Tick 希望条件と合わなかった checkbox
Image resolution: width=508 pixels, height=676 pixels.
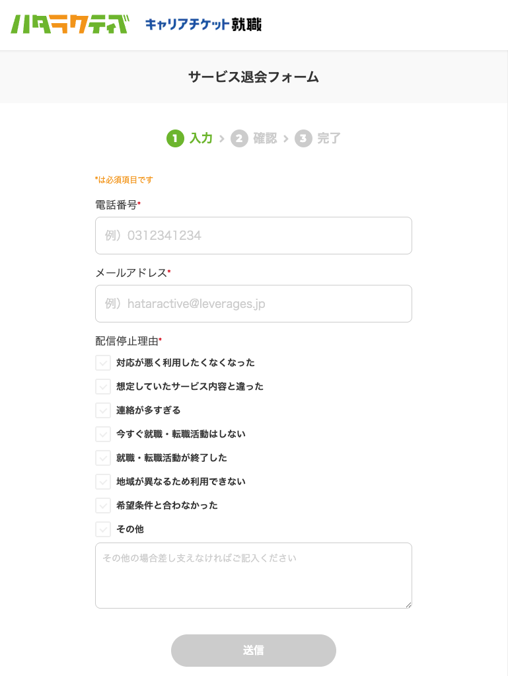click(x=103, y=506)
